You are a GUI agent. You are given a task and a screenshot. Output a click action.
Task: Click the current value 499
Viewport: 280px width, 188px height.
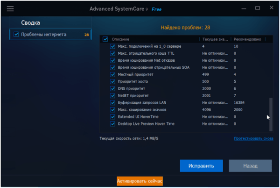tap(205, 74)
